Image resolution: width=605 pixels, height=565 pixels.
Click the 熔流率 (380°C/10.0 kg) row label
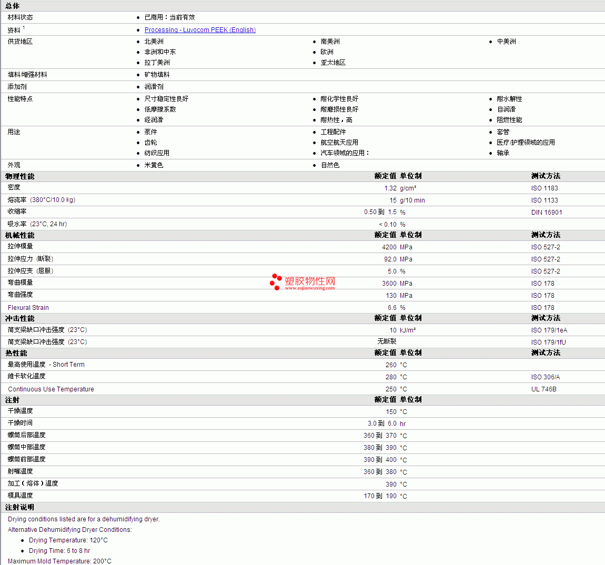[41, 200]
